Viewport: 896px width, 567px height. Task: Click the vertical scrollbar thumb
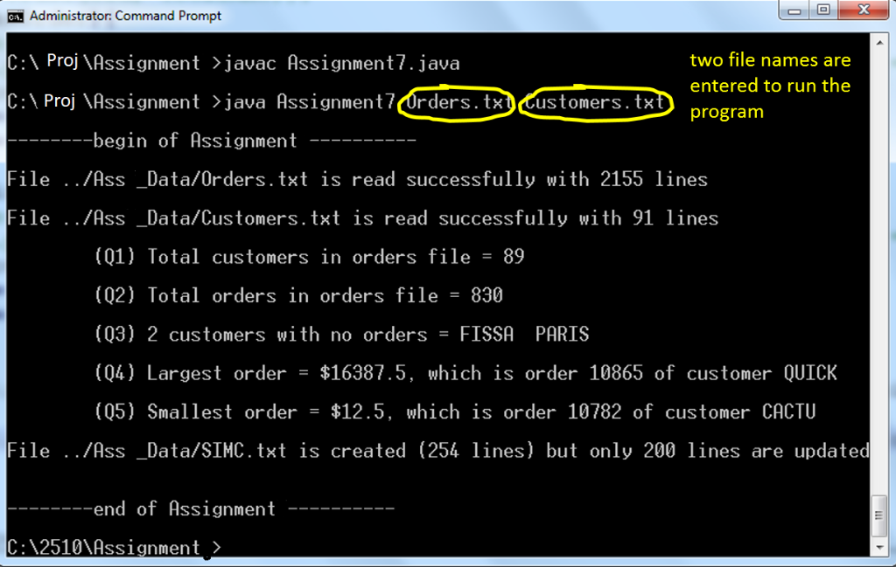point(878,515)
